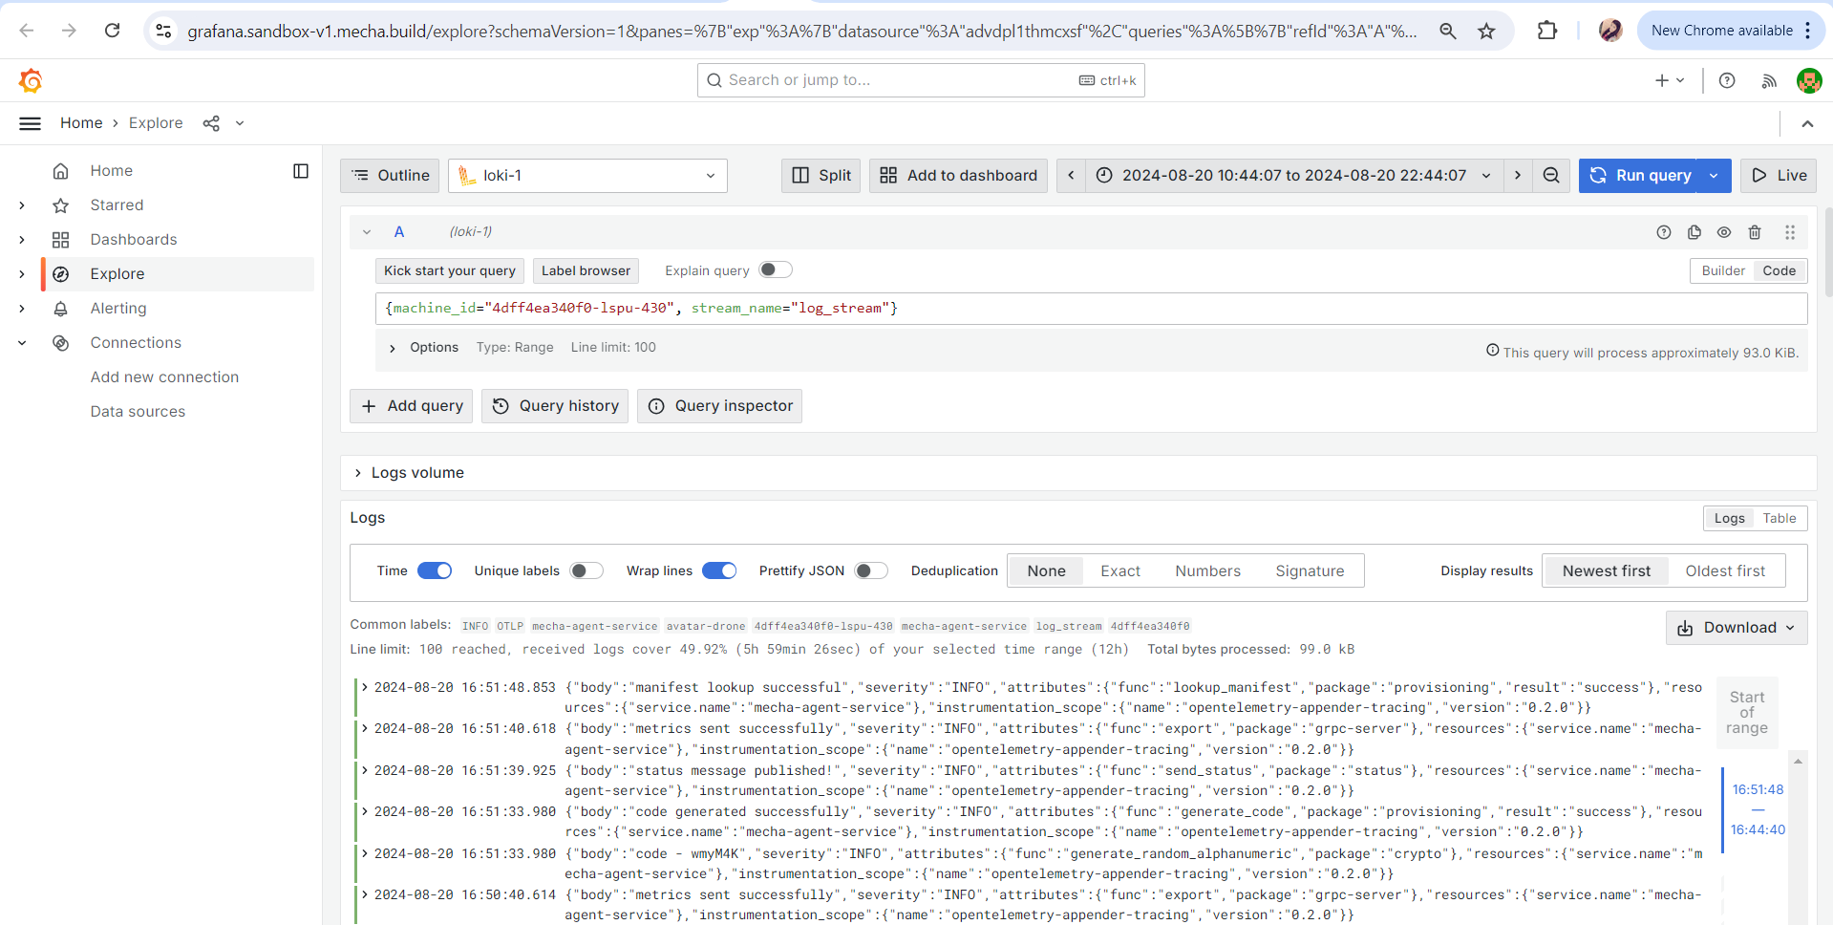1833x925 pixels.
Task: Click the zoom magnifier icon in address bar
Action: [x=1448, y=31]
